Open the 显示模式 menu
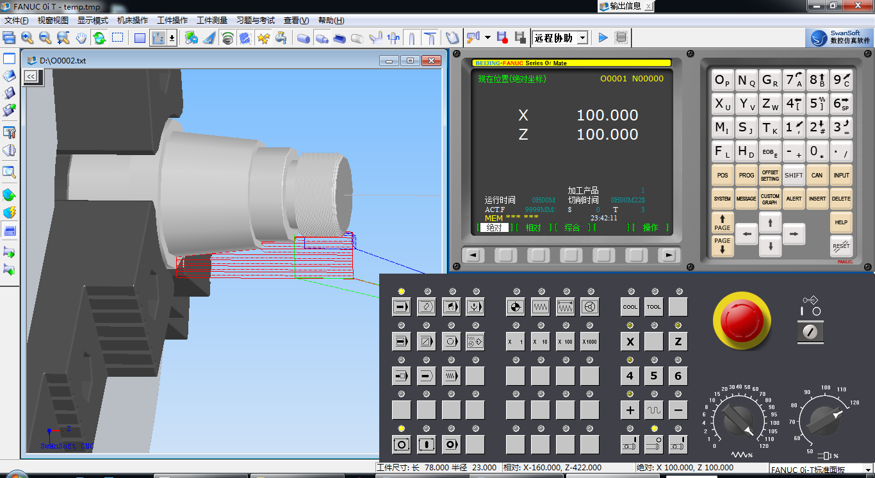Screen dimensions: 875x478 pos(93,21)
